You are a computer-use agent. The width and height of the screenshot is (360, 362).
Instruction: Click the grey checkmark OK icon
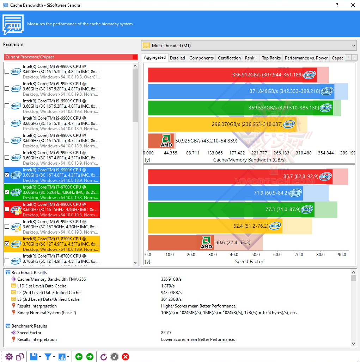coord(115,357)
